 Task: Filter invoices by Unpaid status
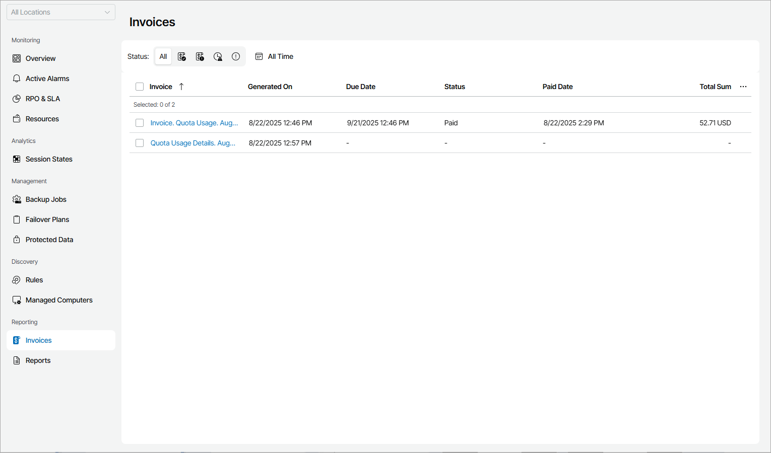[200, 56]
